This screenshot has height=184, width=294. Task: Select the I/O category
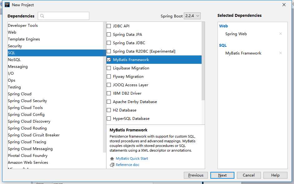coord(56,73)
